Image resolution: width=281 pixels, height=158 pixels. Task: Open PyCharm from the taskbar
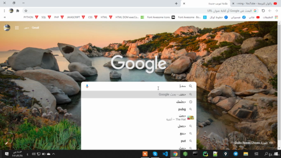click(205, 154)
